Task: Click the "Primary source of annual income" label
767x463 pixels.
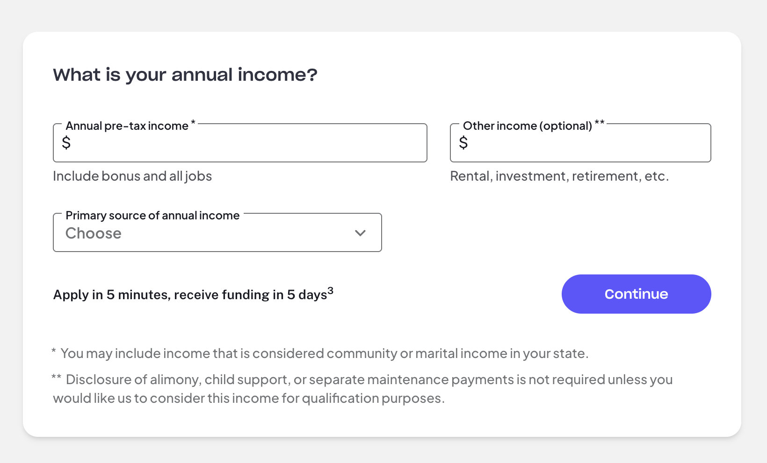Action: (x=152, y=216)
